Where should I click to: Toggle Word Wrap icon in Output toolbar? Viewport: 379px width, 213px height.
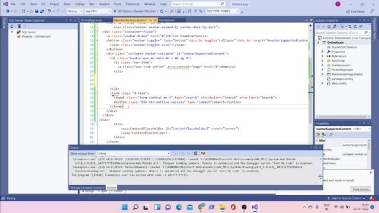click(x=203, y=153)
